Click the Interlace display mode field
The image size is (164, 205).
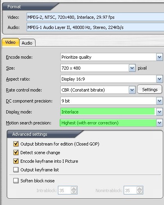click(108, 112)
